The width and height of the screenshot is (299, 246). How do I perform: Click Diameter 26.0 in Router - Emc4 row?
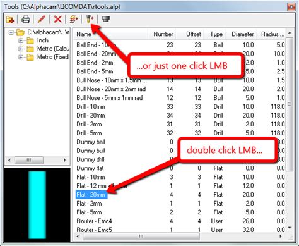coord(248,221)
